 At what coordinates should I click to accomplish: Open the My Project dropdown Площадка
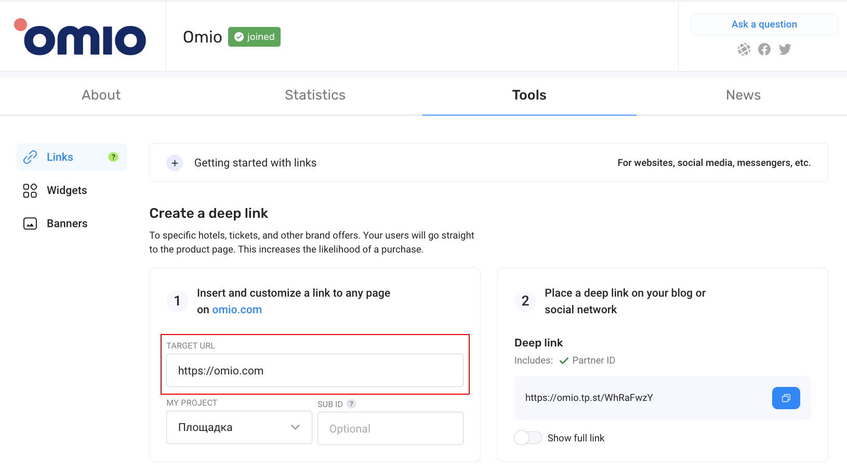tap(239, 427)
